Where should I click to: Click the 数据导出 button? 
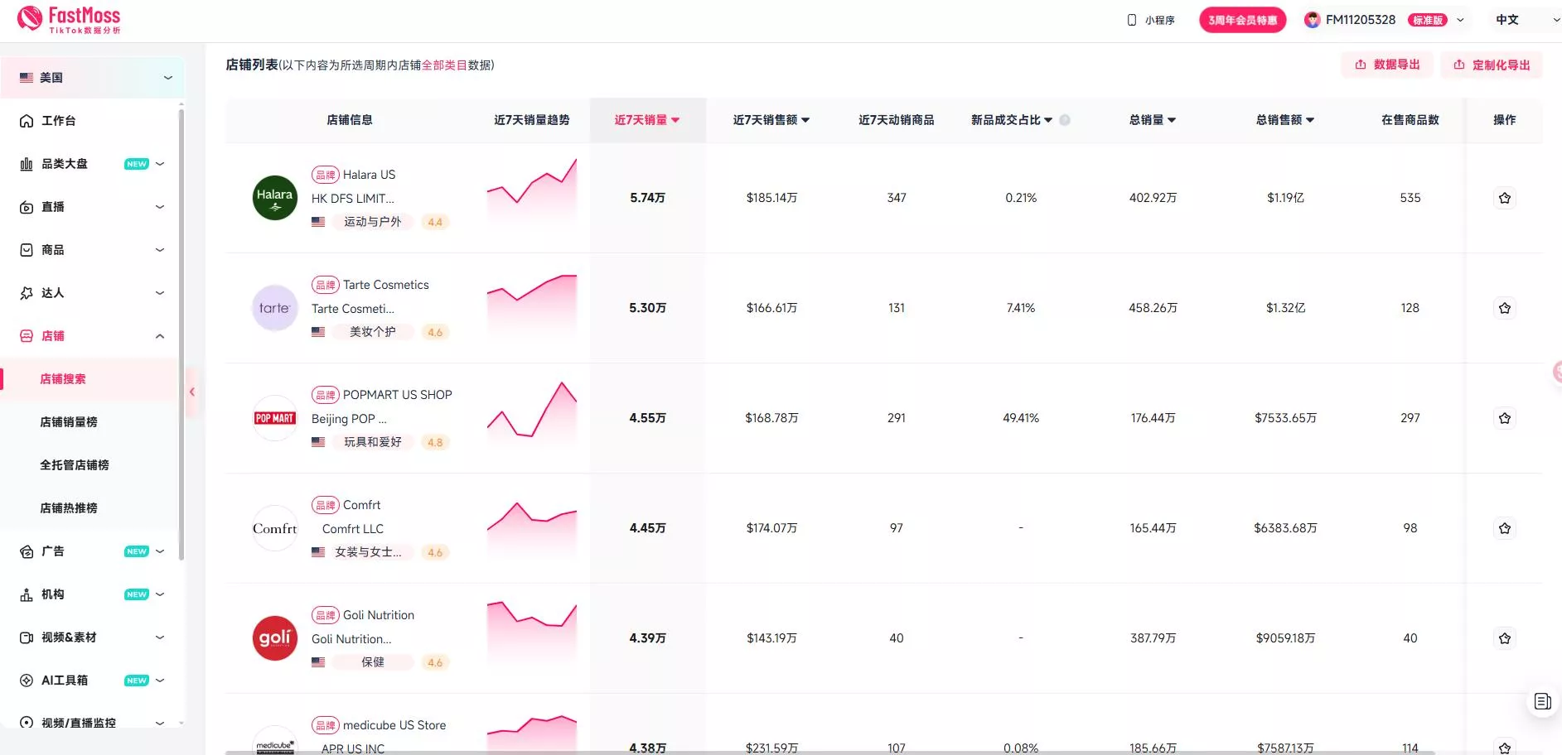1387,65
